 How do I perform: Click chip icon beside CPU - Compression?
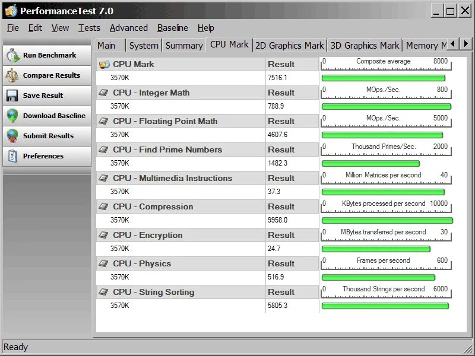pos(103,206)
